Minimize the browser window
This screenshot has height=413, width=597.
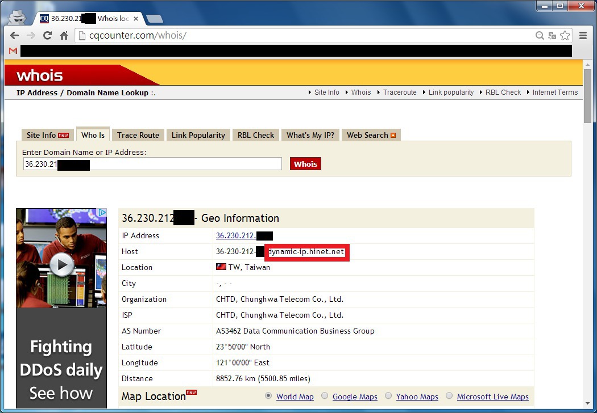pos(545,6)
